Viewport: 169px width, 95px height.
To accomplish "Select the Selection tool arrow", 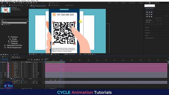I will (5, 3).
